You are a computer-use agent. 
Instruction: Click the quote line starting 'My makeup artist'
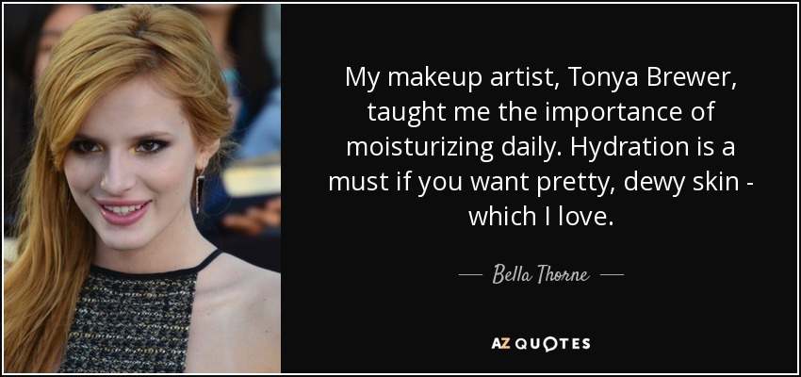pyautogui.click(x=541, y=78)
